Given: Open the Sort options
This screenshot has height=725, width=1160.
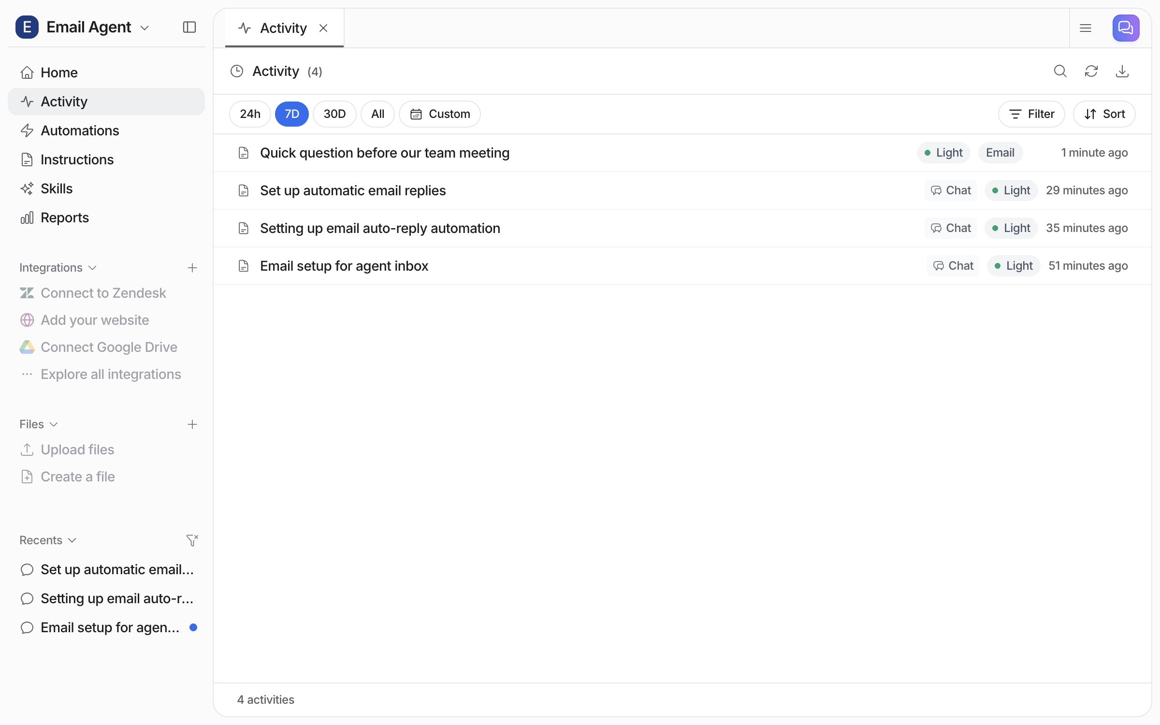Looking at the screenshot, I should (1104, 114).
